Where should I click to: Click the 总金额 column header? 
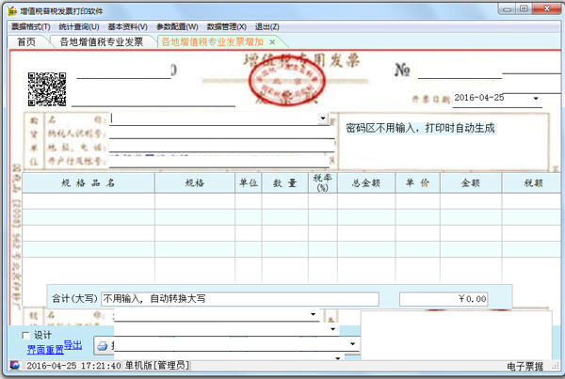click(366, 182)
